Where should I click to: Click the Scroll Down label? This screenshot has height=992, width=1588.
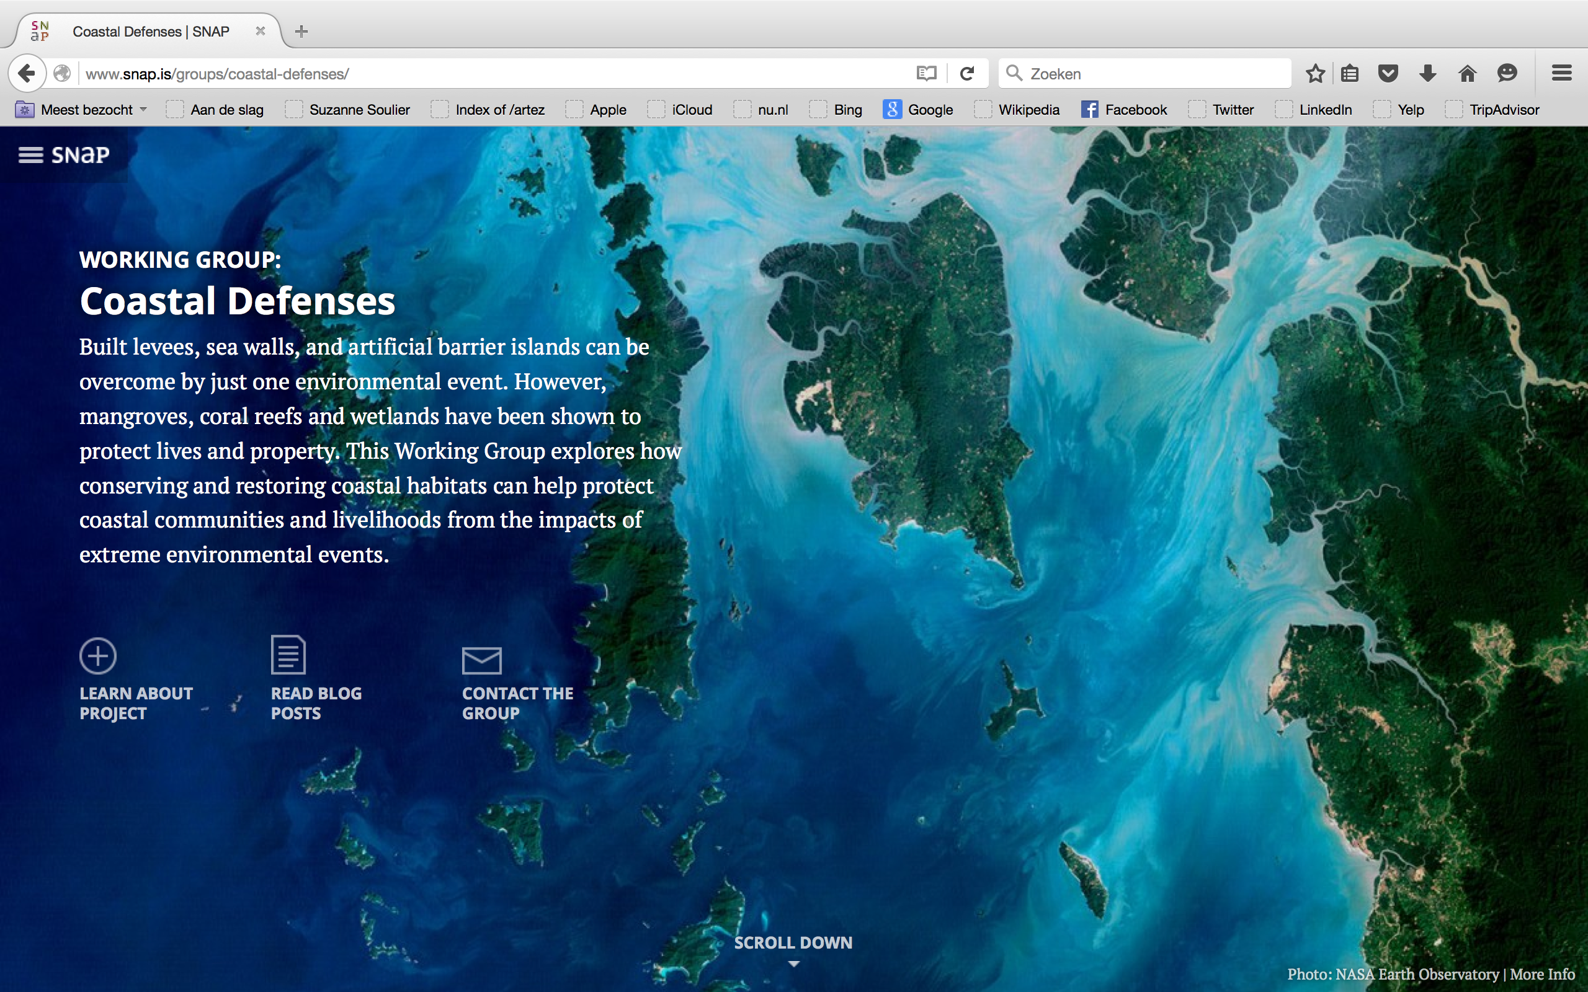[793, 943]
